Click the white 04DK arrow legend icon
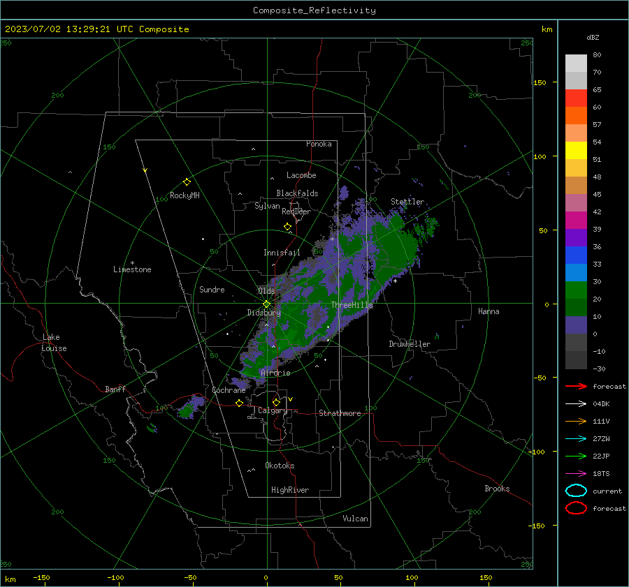 point(576,404)
